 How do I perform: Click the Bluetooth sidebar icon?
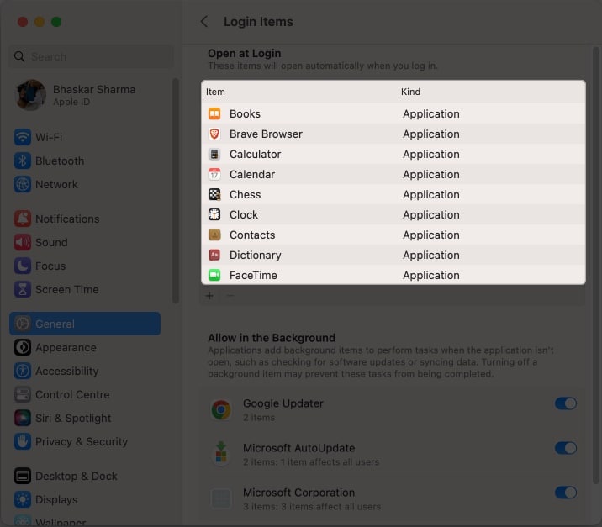click(x=23, y=161)
